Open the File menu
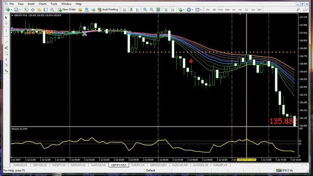The image size is (313, 176). [x=12, y=4]
